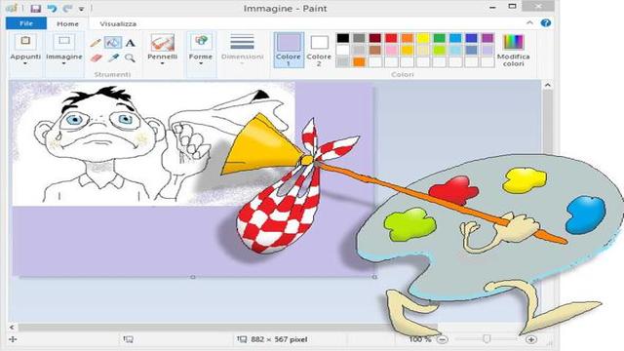This screenshot has width=624, height=351.
Task: Pick the red color swatch
Action: pyautogui.click(x=391, y=38)
